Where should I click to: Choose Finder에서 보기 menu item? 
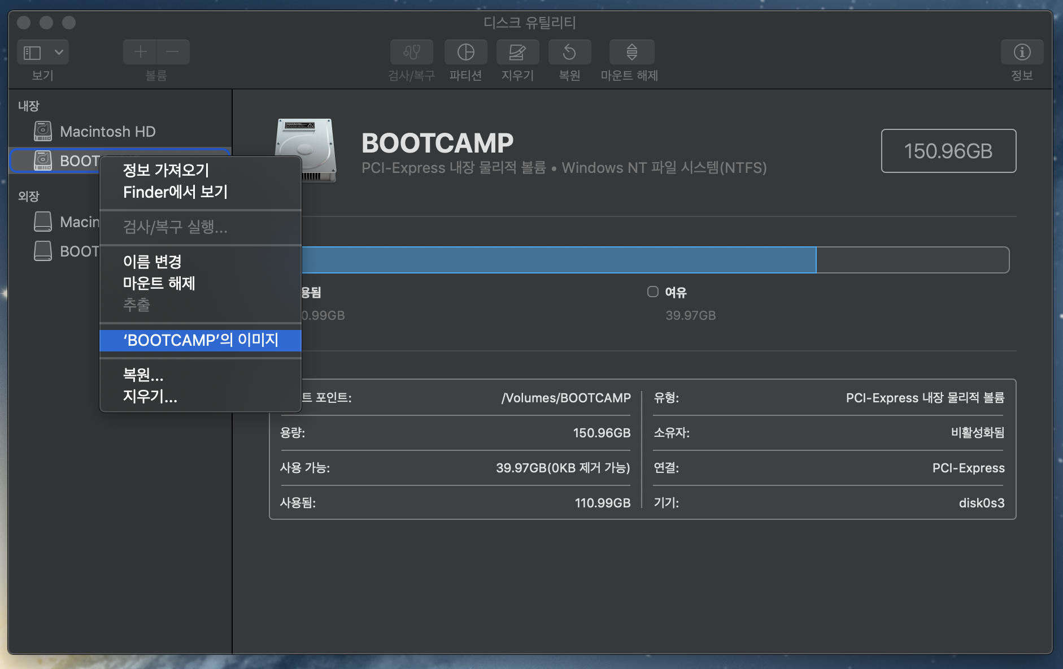pyautogui.click(x=201, y=192)
